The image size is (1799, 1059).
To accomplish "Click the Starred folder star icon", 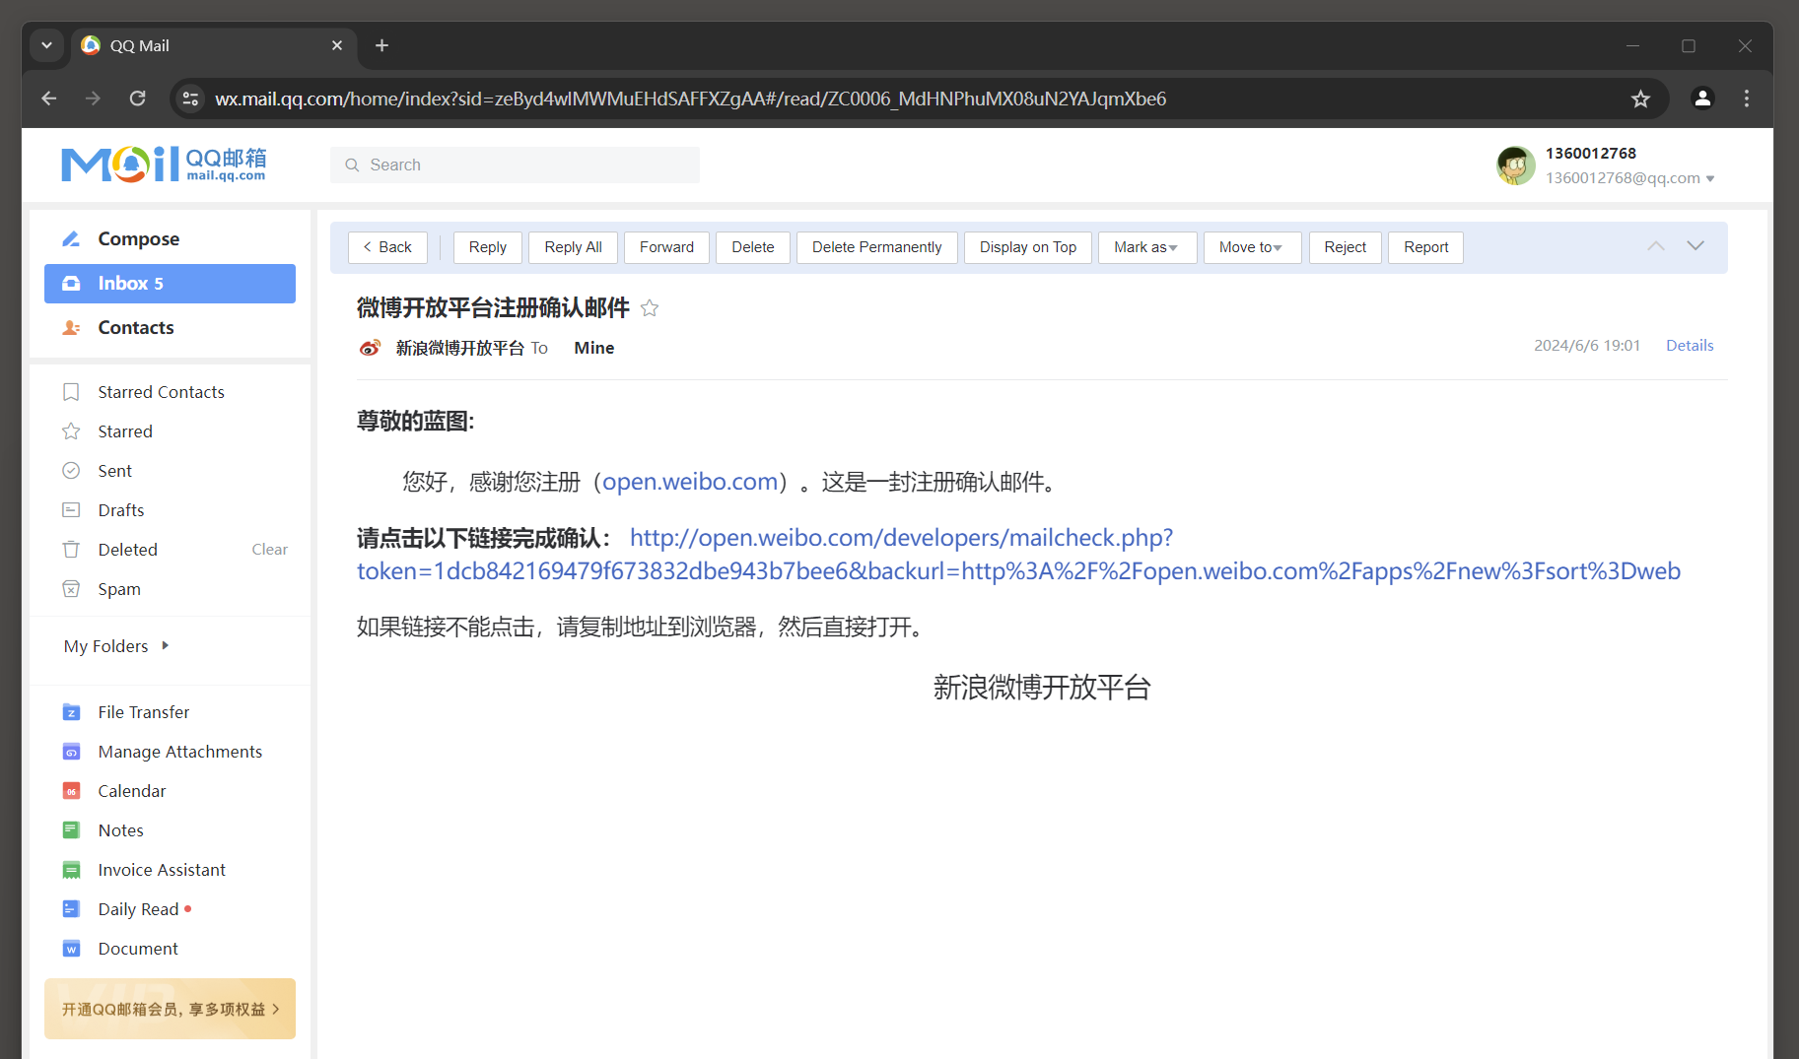I will pos(71,431).
